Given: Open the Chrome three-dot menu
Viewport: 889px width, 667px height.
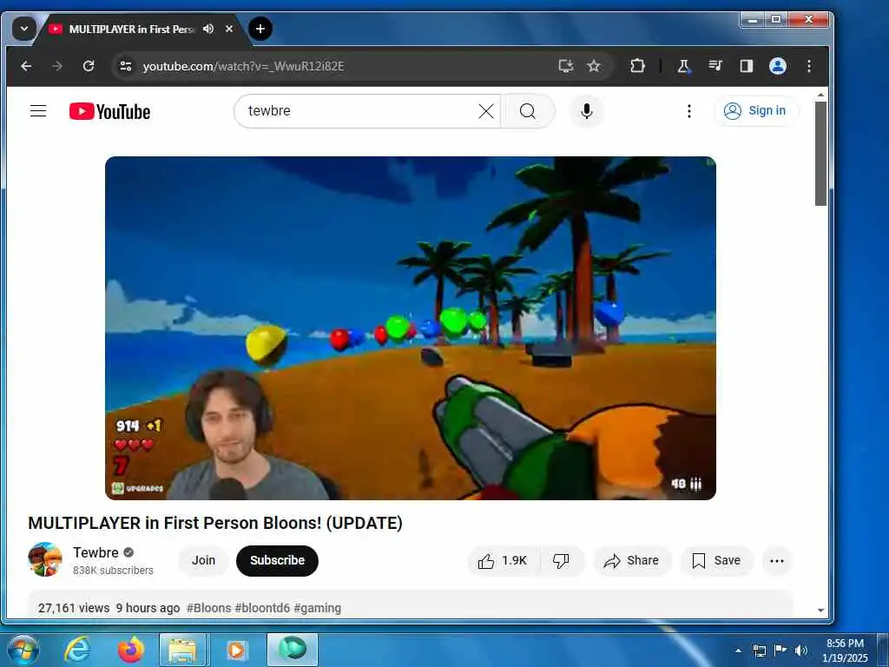Looking at the screenshot, I should 809,66.
